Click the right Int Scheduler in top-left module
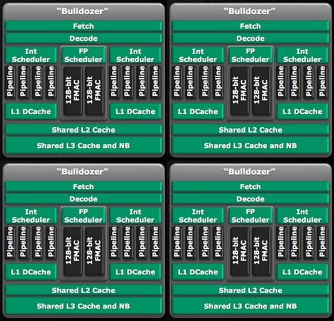Image resolution: width=334 pixels, height=321 pixels. point(136,56)
